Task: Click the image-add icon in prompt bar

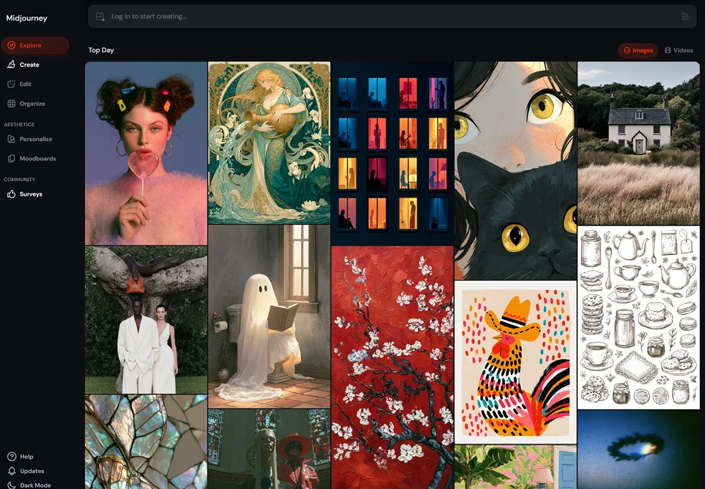Action: pos(100,17)
